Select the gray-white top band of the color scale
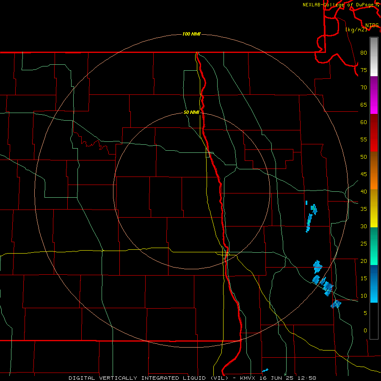This screenshot has width=381, height=381. coord(374,57)
